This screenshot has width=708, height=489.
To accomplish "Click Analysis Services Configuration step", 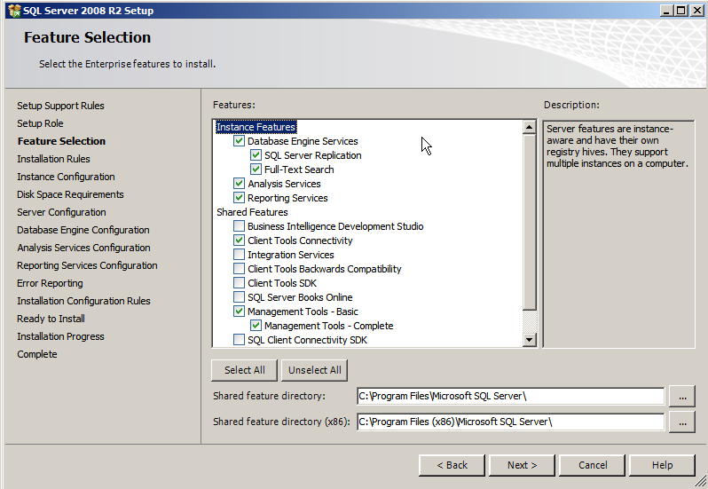I will (83, 248).
